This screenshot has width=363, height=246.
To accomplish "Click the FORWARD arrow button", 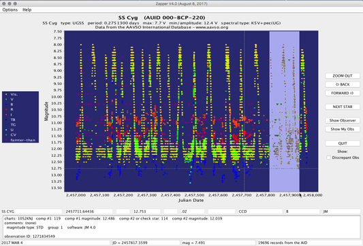I will click(343, 93).
